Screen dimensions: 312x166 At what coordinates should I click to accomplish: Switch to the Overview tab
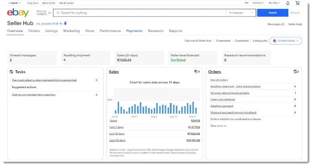click(x=15, y=31)
